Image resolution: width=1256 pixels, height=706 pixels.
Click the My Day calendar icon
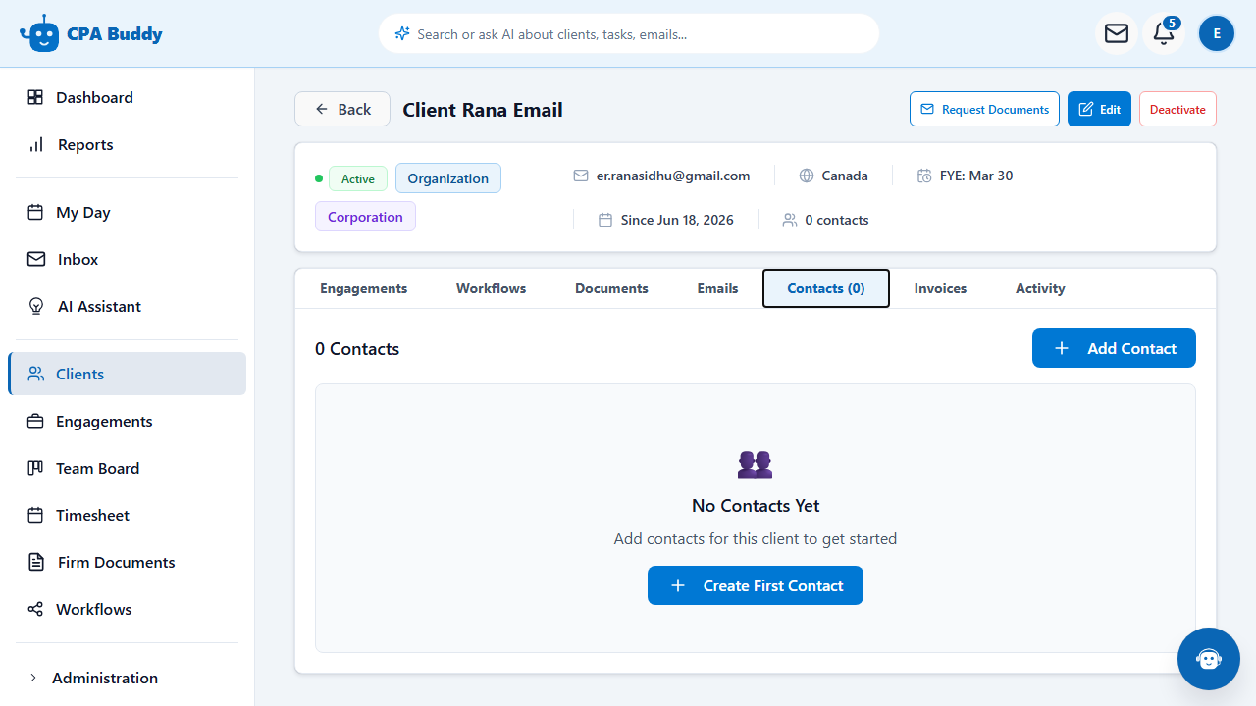coord(35,212)
